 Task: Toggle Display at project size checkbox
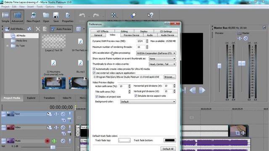(x=97, y=97)
